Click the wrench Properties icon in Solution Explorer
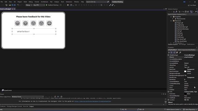The width and height of the screenshot is (198, 111). pos(196,12)
